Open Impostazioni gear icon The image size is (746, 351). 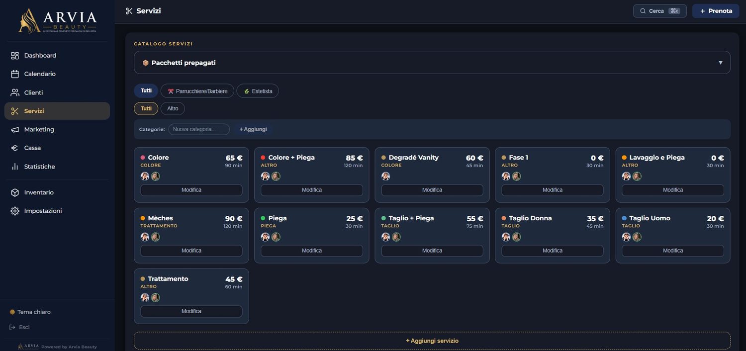tap(15, 211)
